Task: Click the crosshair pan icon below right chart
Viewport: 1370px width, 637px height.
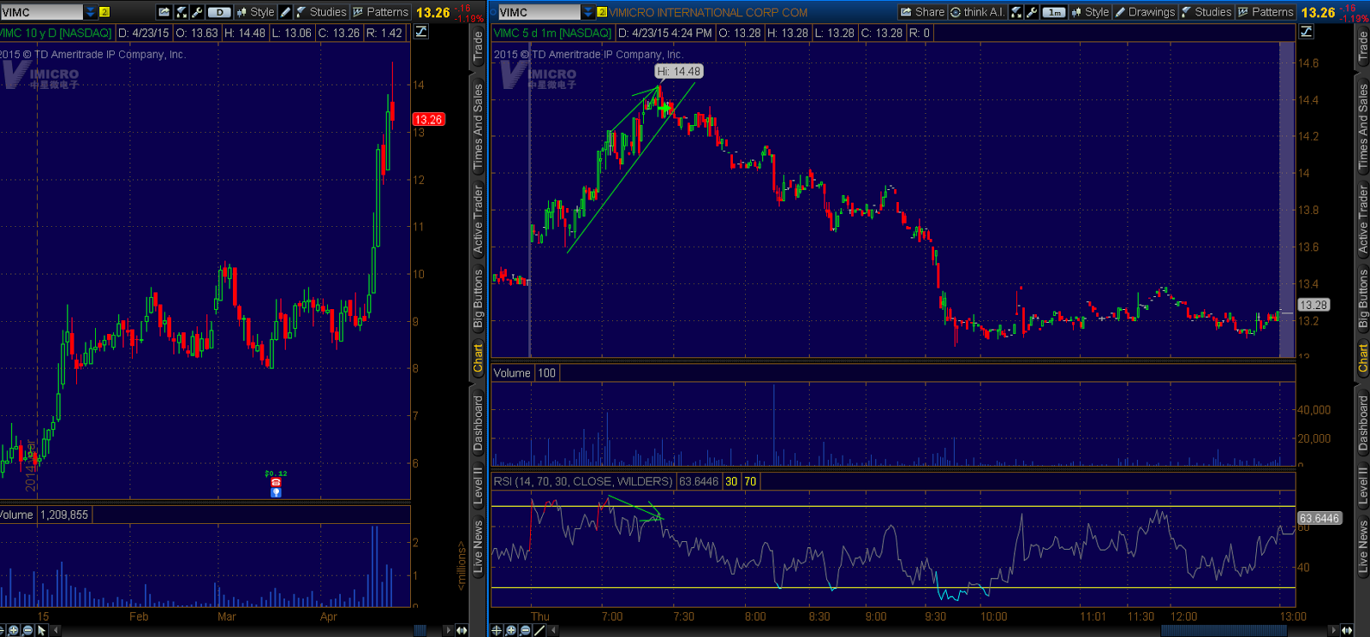Action: pos(497,630)
